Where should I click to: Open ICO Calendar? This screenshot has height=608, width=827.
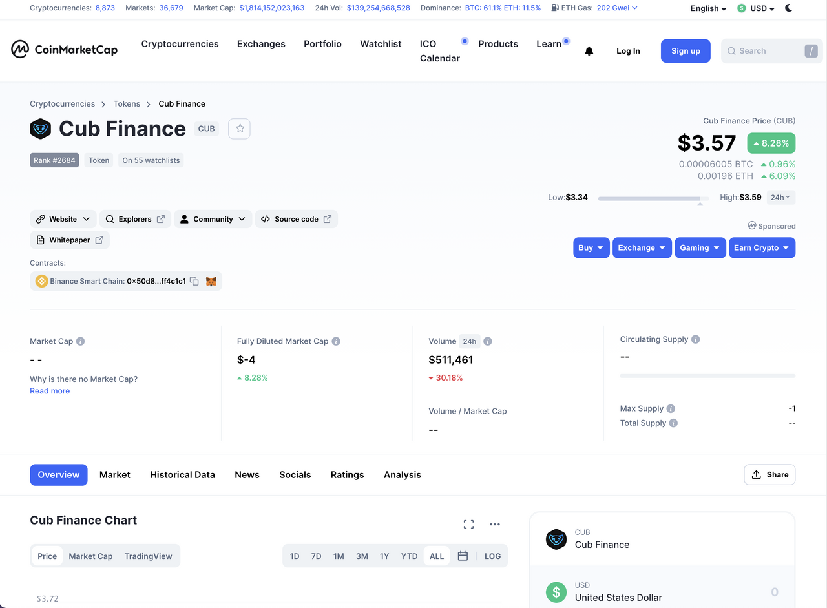tap(440, 51)
